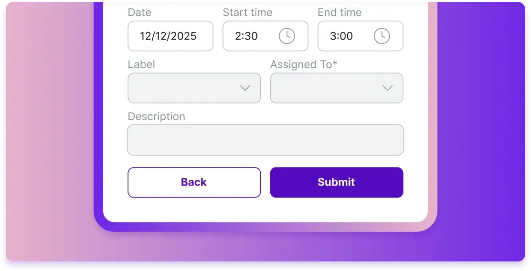The width and height of the screenshot is (531, 271).
Task: Select the year 2025 in the date
Action: 183,36
